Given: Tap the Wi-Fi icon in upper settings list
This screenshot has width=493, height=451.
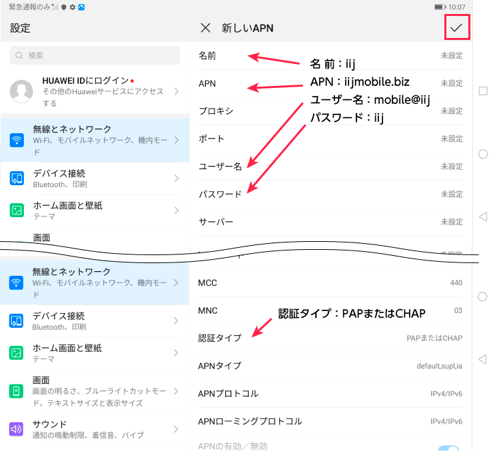Looking at the screenshot, I should [x=17, y=140].
